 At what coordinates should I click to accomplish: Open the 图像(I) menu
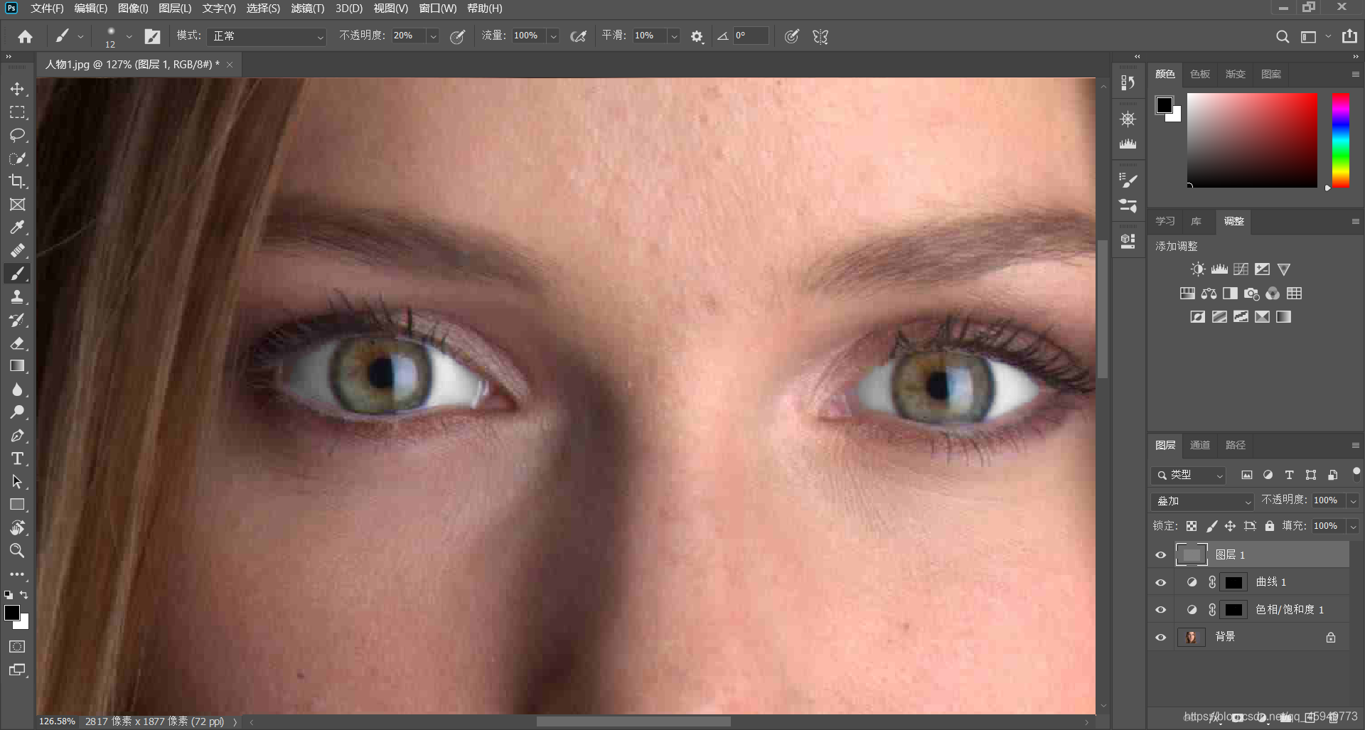pyautogui.click(x=133, y=9)
